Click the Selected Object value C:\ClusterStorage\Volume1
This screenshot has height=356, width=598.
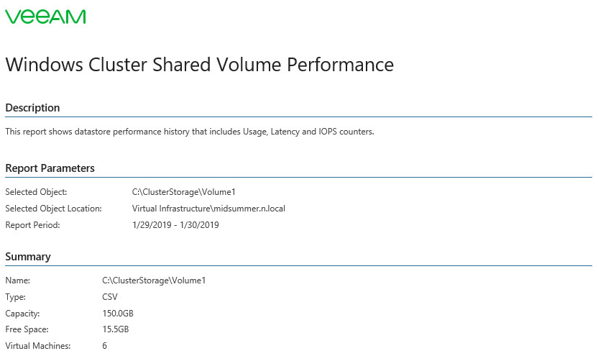point(184,192)
